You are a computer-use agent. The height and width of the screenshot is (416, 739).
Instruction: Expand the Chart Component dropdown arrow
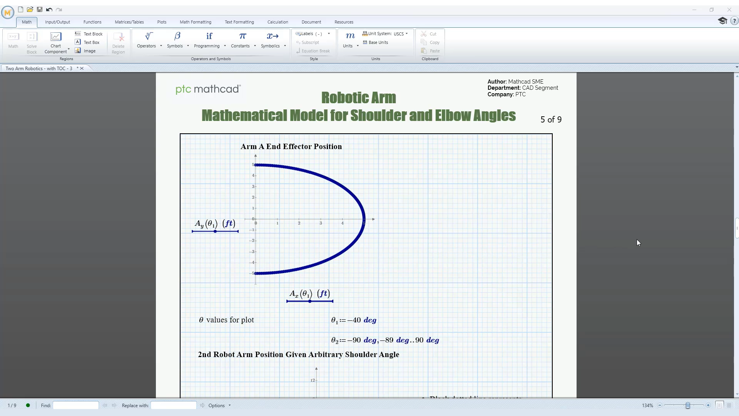[69, 49]
